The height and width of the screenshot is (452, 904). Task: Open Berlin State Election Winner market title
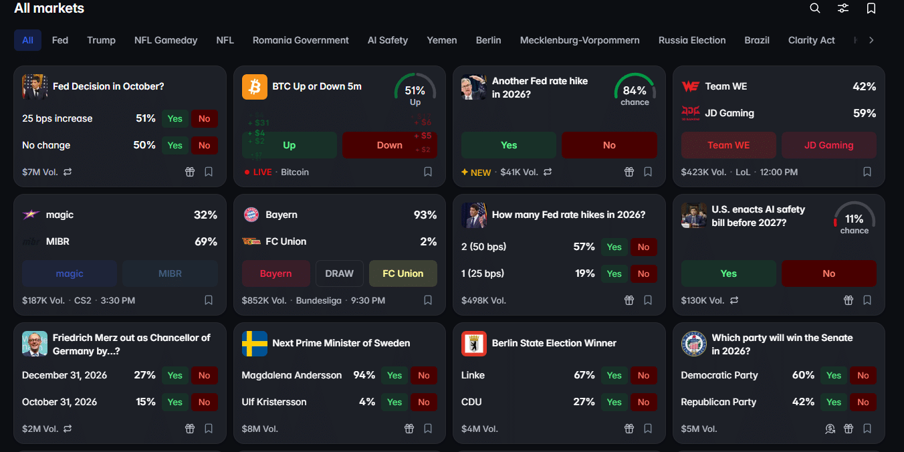(554, 343)
